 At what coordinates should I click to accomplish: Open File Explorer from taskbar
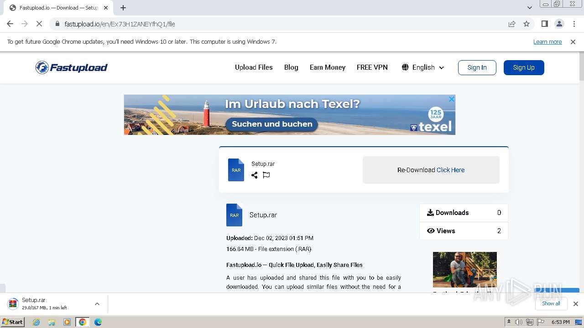tap(52, 322)
